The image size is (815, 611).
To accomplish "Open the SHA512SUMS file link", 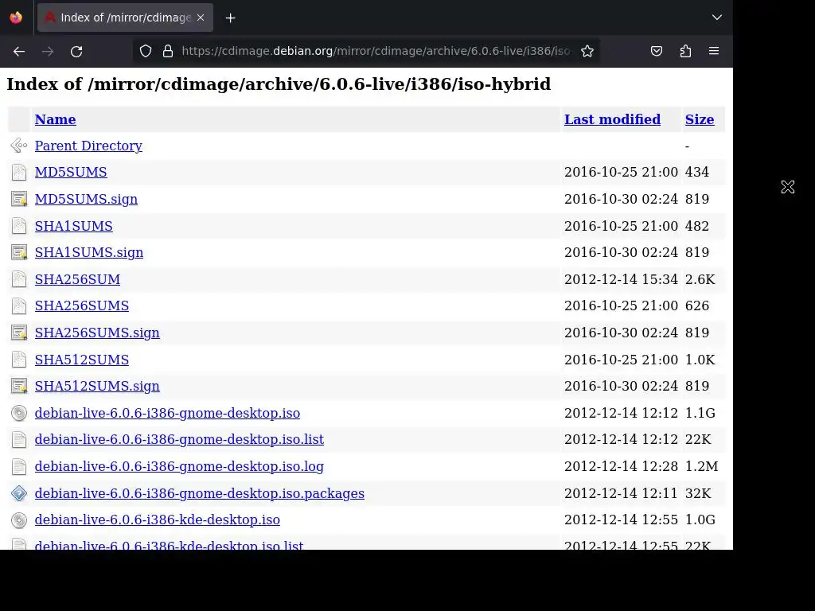I will [x=82, y=360].
